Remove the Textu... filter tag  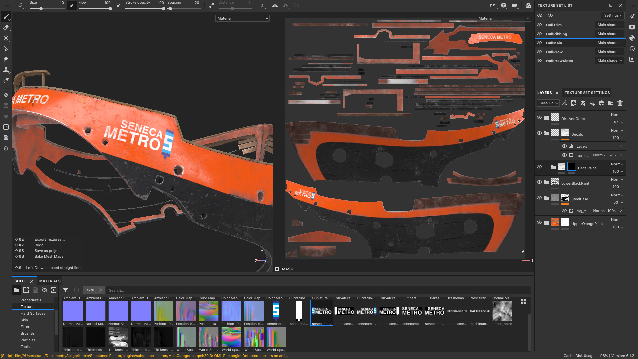click(x=101, y=290)
